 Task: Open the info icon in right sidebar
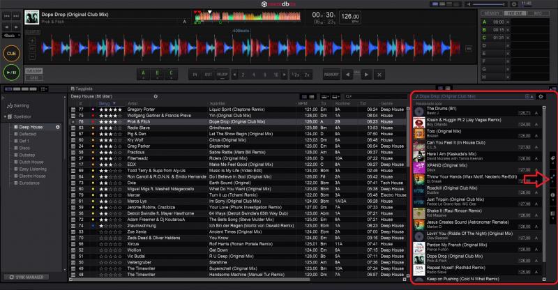coord(552,195)
